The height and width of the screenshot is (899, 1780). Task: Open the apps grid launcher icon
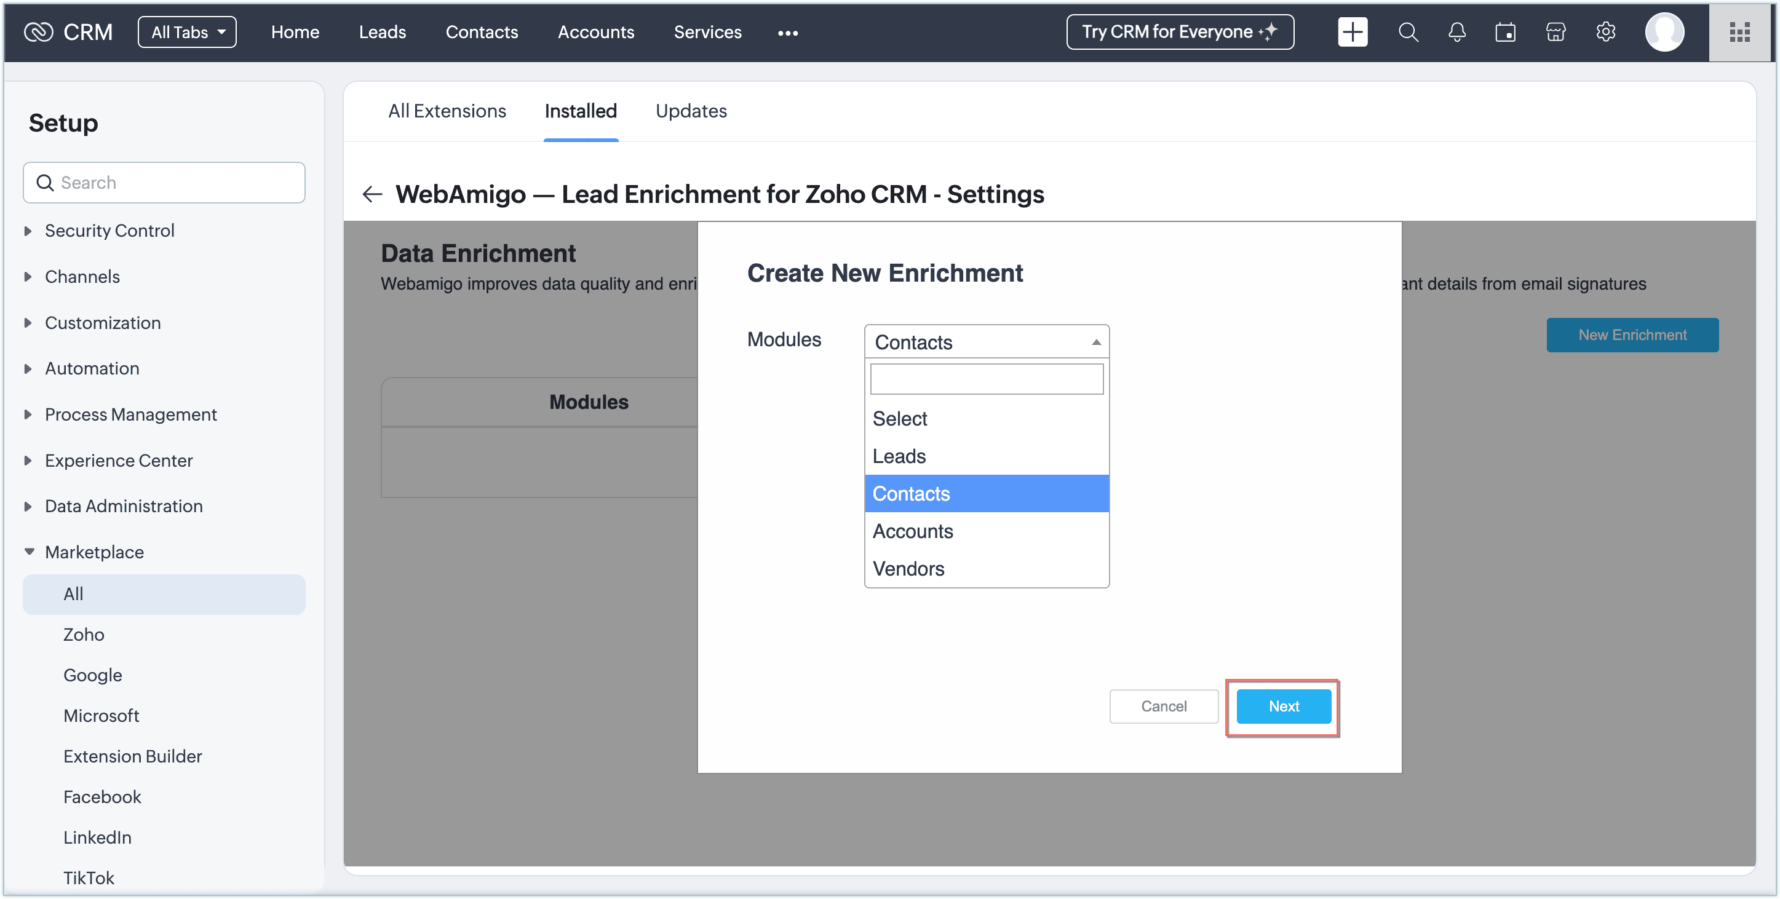click(x=1739, y=32)
